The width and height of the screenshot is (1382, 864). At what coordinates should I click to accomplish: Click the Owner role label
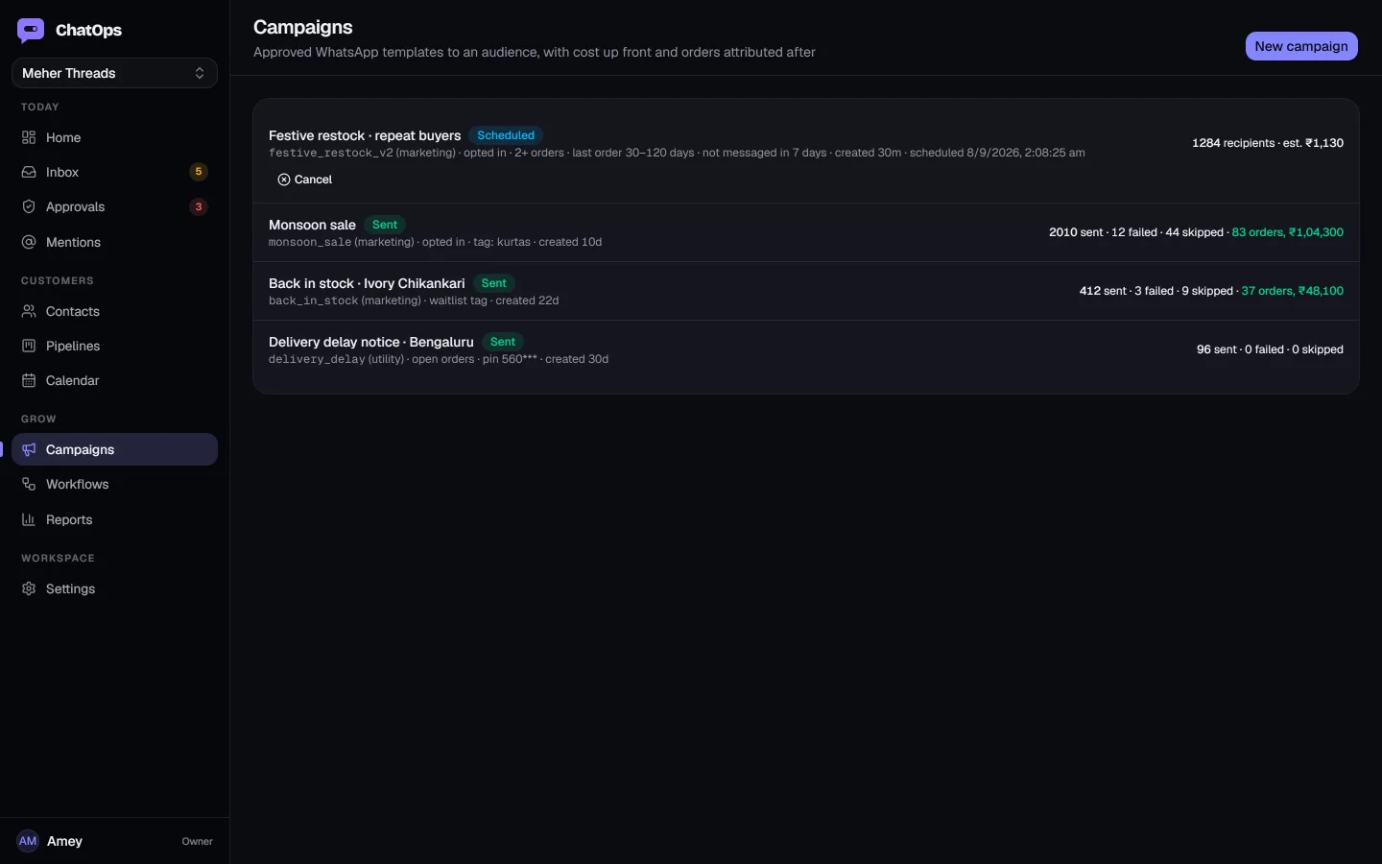pos(198,842)
